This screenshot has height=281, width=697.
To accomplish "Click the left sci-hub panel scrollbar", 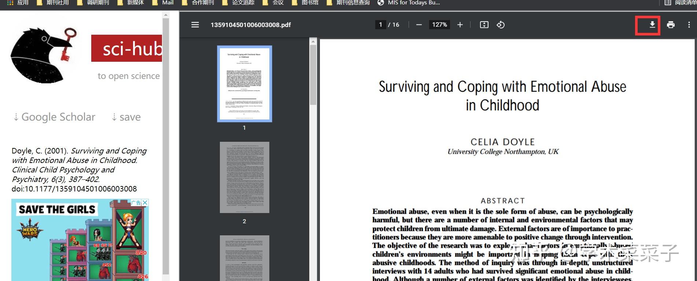I will [x=166, y=146].
